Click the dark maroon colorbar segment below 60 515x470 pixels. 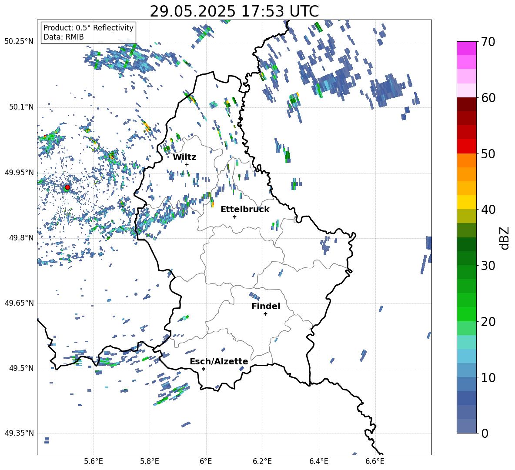click(x=466, y=104)
